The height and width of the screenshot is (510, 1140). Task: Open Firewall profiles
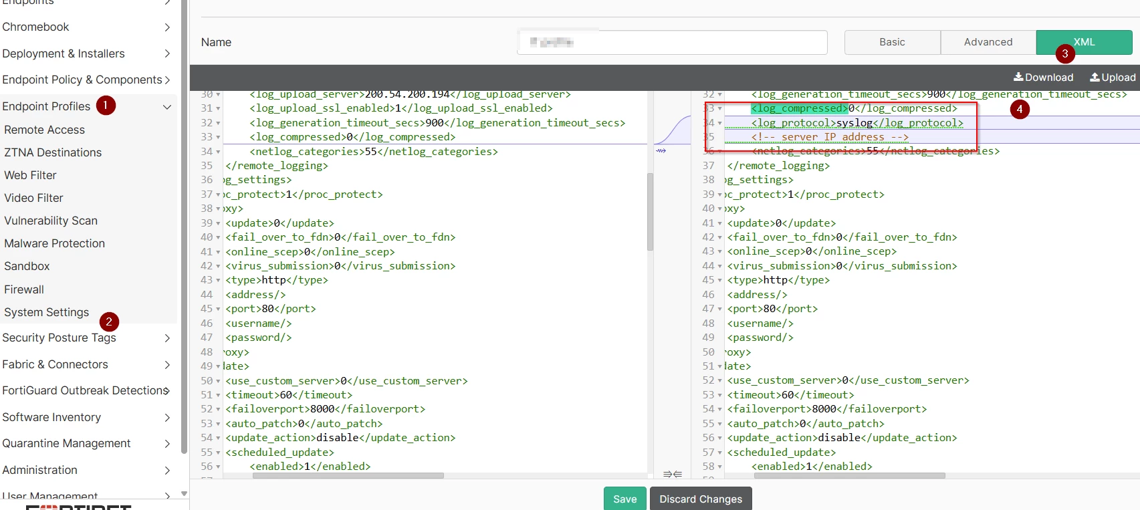[24, 289]
